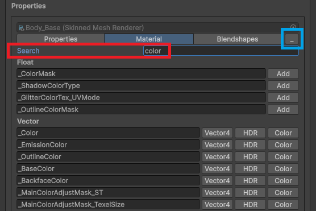This screenshot has width=316, height=211.
Task: Add _BackfaceColor as HDR
Action: click(250, 180)
